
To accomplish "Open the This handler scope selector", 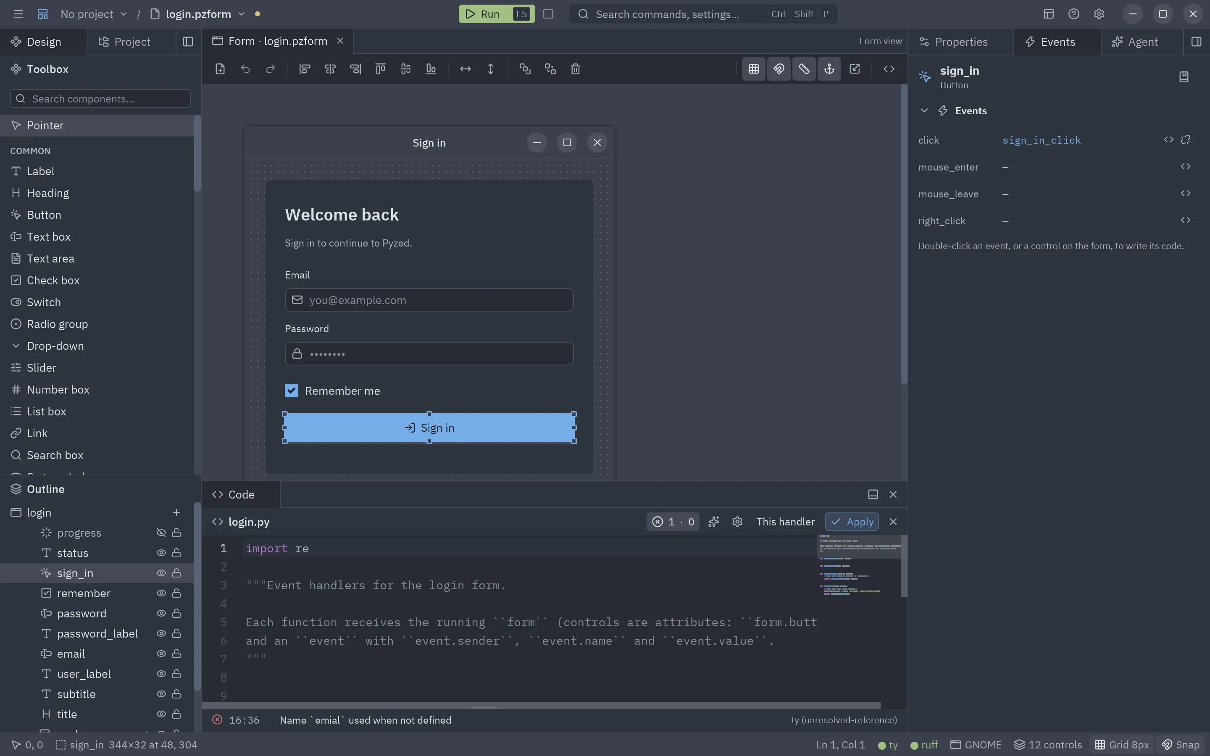I will [x=786, y=522].
